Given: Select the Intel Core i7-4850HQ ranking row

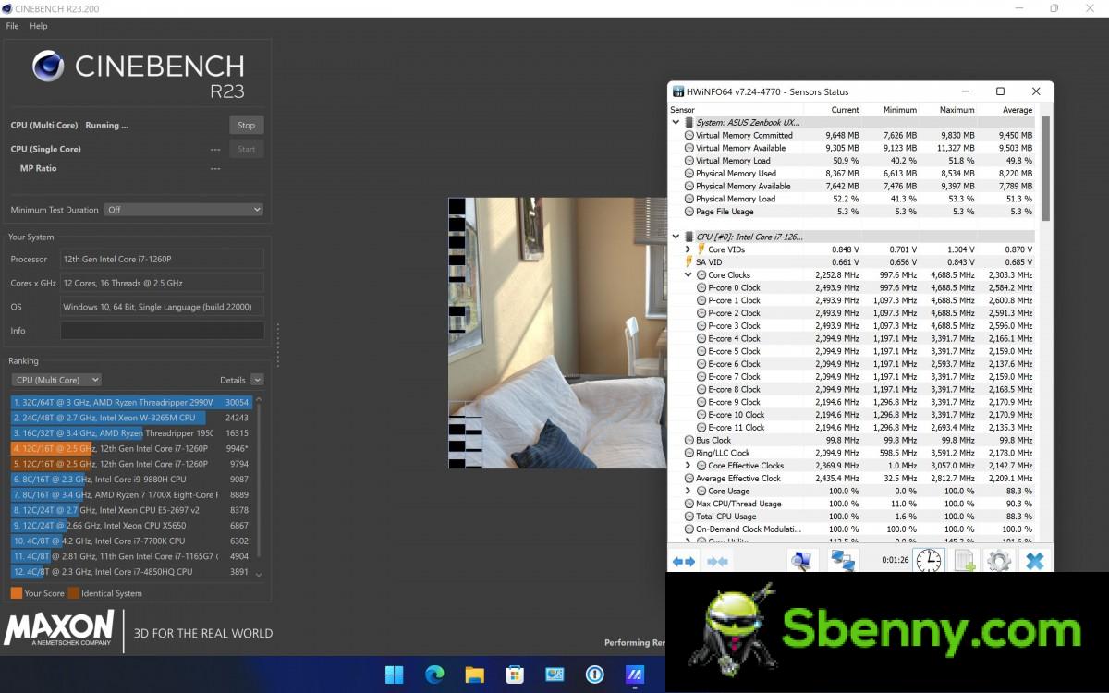Looking at the screenshot, I should click(131, 572).
